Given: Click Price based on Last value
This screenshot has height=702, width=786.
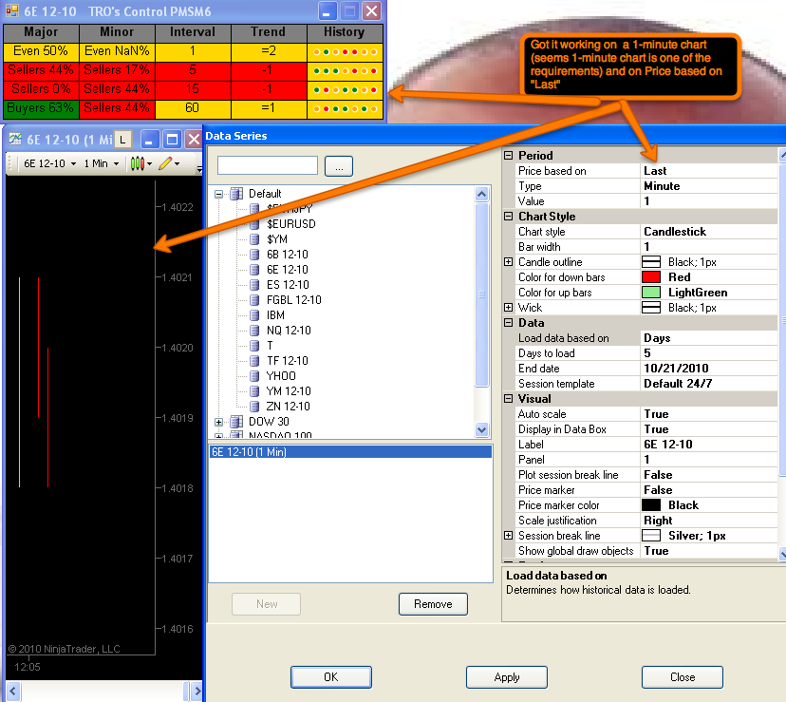Looking at the screenshot, I should coord(709,171).
